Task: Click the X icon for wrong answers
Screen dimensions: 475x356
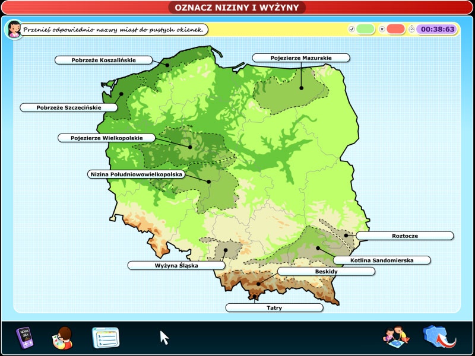Action: click(x=382, y=29)
